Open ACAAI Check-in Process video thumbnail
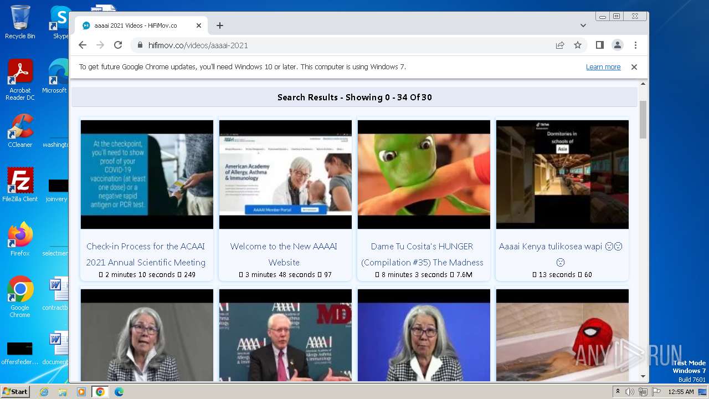 click(x=147, y=175)
